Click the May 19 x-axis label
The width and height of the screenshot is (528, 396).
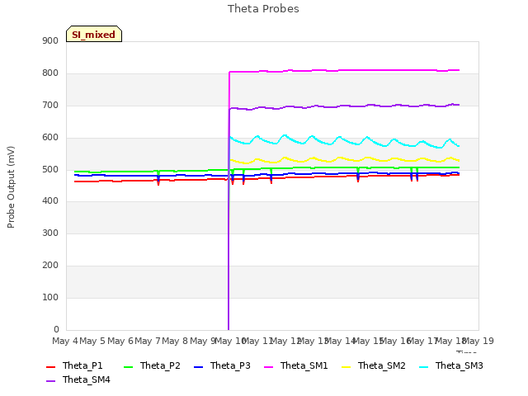[x=478, y=341]
